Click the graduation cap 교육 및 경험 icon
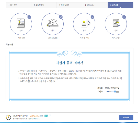 (x=52, y=23)
